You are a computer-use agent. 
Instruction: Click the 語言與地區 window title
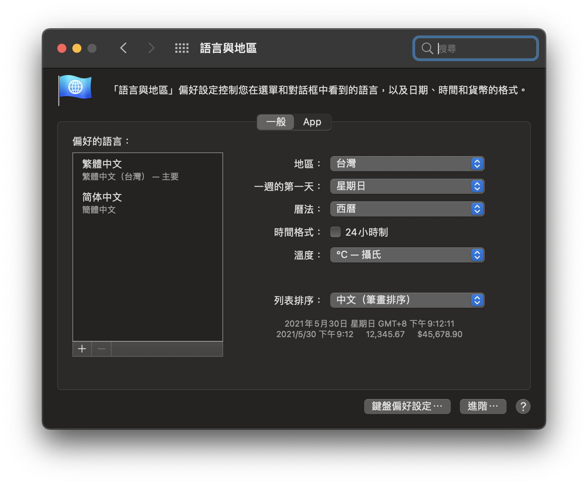(x=228, y=48)
